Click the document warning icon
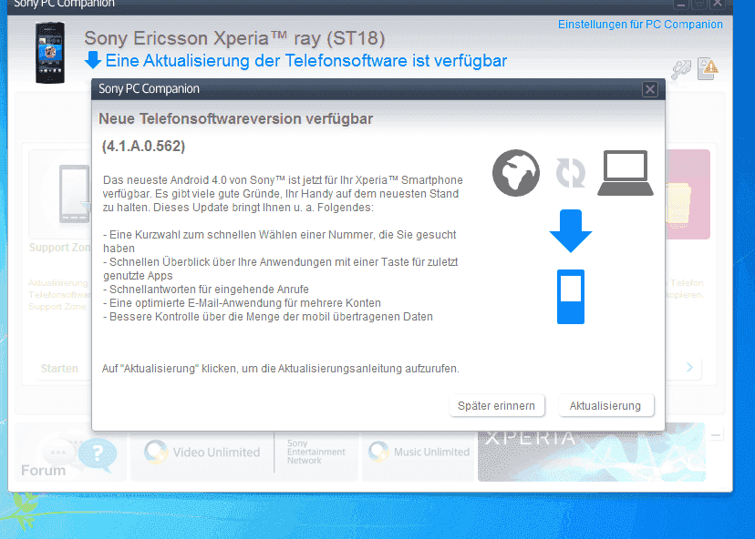Viewport: 755px width, 539px height. pos(708,69)
